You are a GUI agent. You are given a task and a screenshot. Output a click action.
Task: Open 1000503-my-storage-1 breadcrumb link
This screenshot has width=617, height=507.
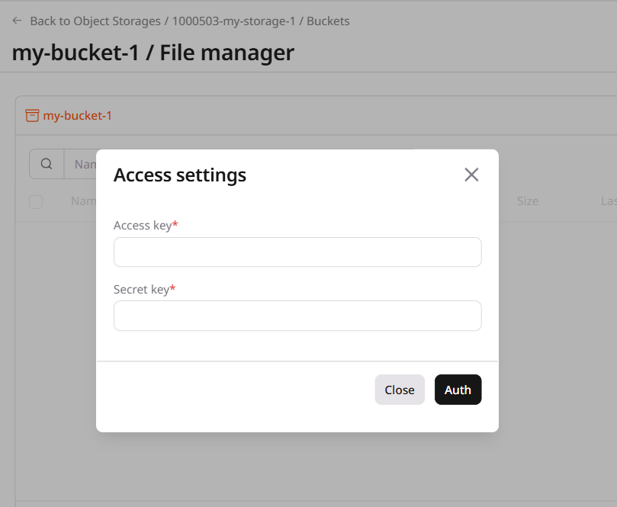[233, 21]
